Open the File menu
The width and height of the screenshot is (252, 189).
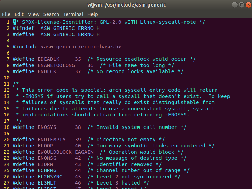pyautogui.click(x=6, y=14)
